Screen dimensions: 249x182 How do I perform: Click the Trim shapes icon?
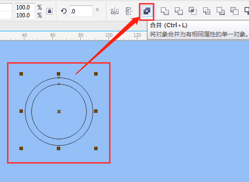pos(179,11)
